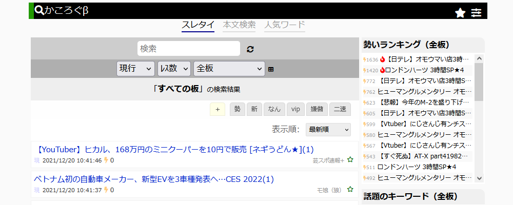Screen dimensions: 513x205
Task: Click the fire icon on the 1420 ranking row
Action: pyautogui.click(x=382, y=70)
